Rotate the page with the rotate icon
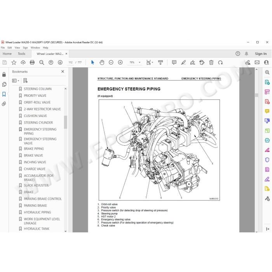This screenshot has width=272, height=272. tap(220, 63)
